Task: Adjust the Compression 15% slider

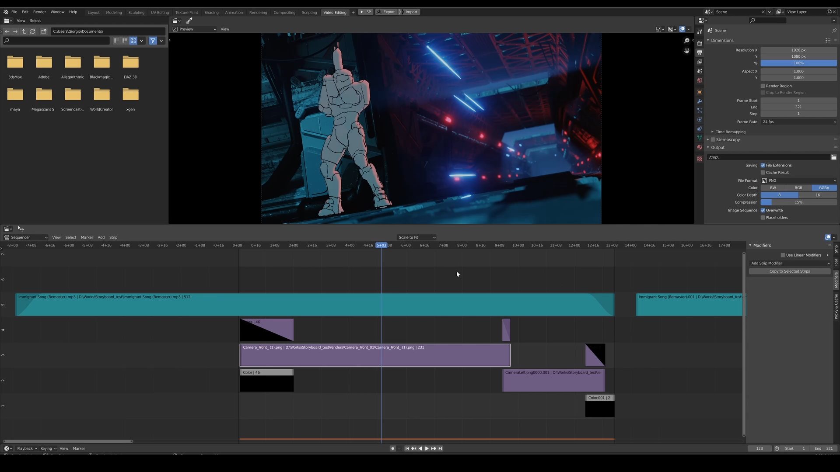Action: [x=798, y=202]
